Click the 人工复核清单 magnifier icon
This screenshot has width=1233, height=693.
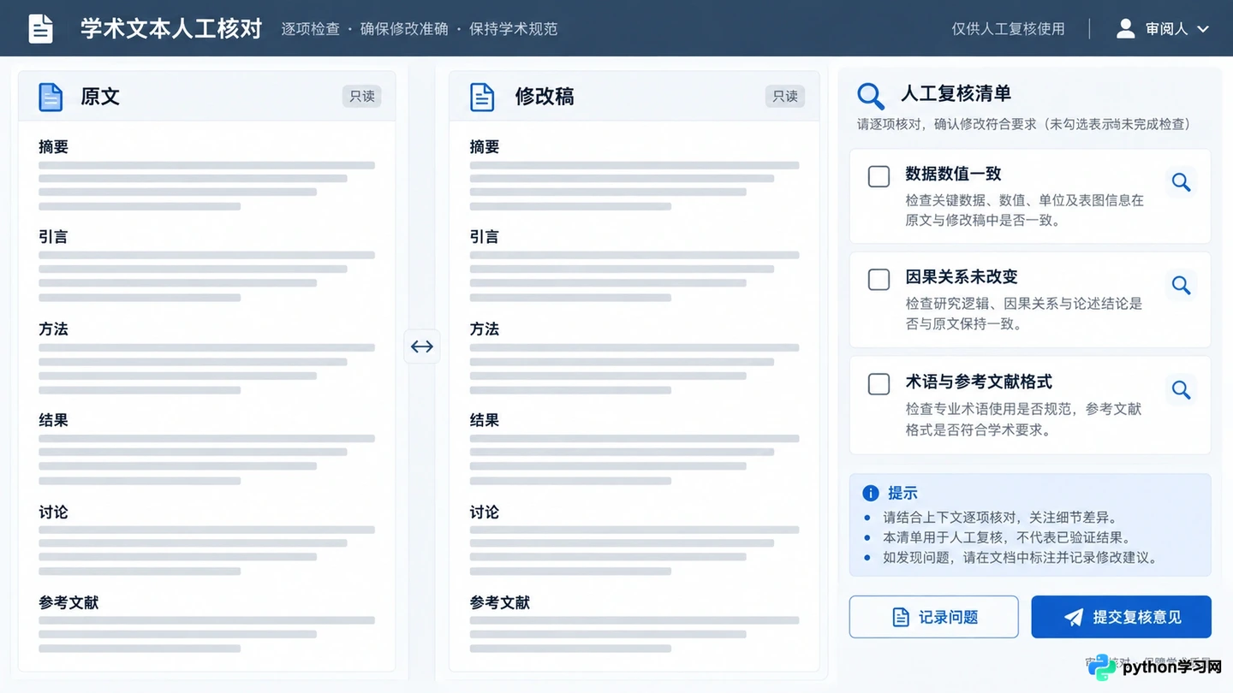[871, 96]
